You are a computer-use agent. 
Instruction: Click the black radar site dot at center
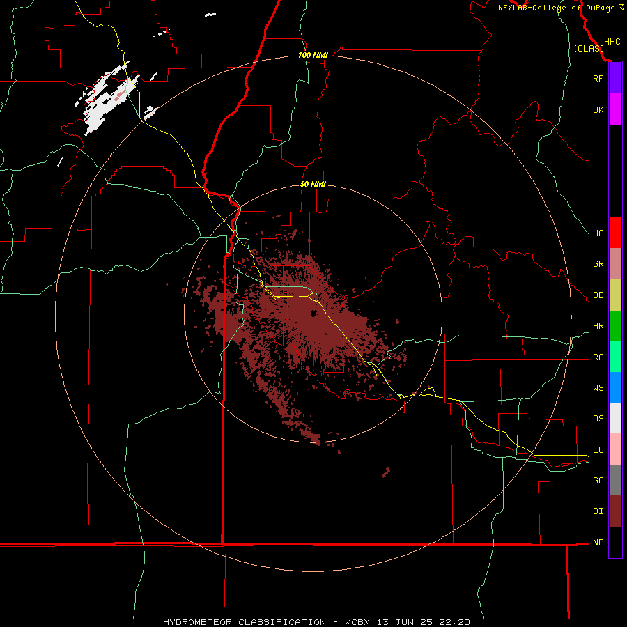[x=314, y=313]
